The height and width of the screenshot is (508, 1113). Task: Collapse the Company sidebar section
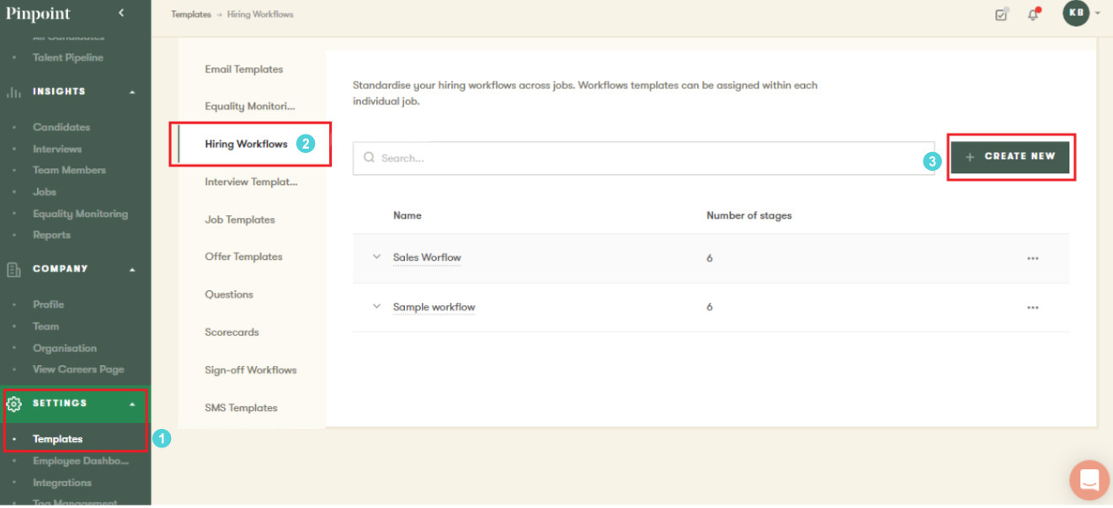[132, 269]
